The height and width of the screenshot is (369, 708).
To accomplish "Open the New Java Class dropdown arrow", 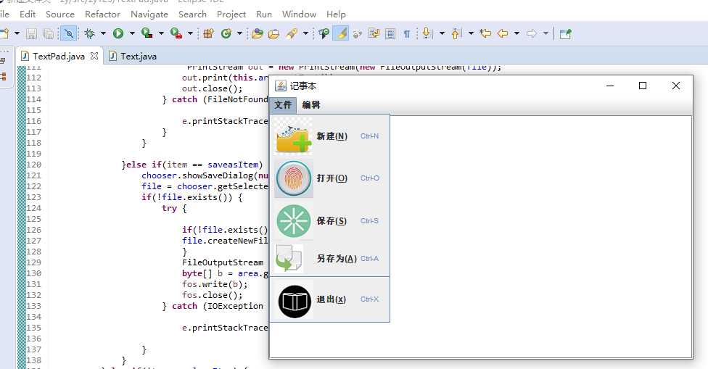I will pos(239,33).
